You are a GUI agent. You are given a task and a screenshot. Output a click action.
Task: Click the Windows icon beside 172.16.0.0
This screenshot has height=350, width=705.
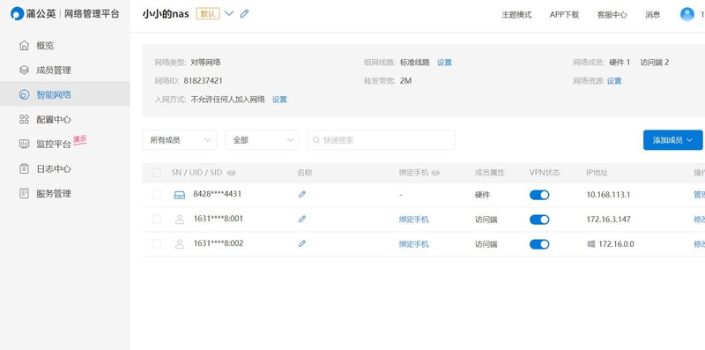point(591,244)
